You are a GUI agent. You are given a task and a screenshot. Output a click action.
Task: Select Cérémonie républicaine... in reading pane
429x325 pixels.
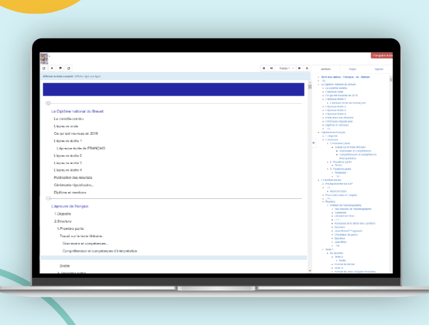coord(74,185)
